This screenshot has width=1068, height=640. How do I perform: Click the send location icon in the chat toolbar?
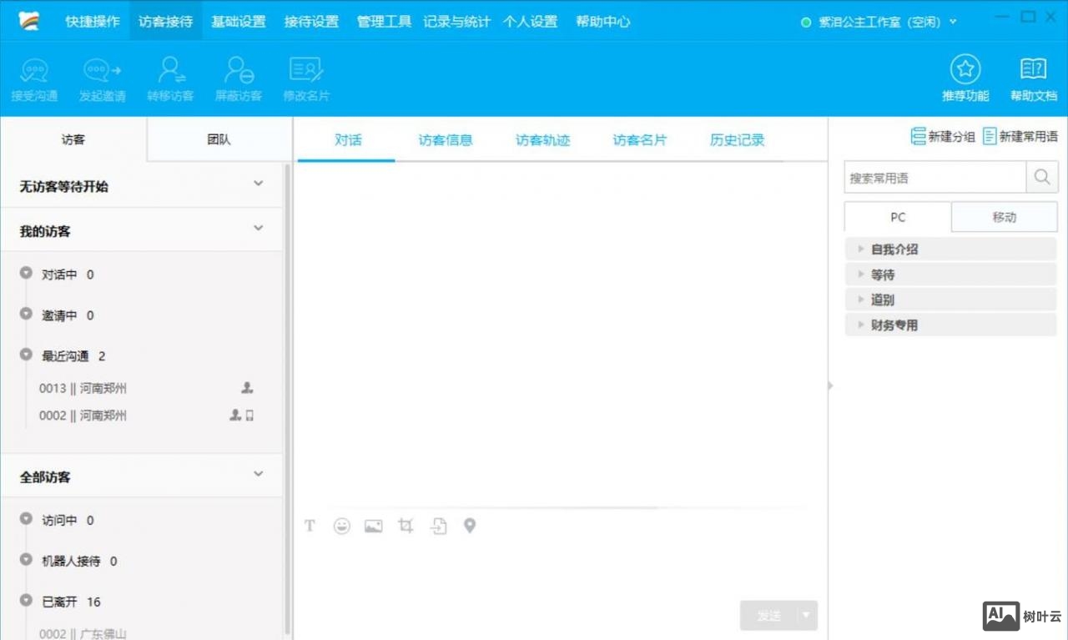[470, 526]
